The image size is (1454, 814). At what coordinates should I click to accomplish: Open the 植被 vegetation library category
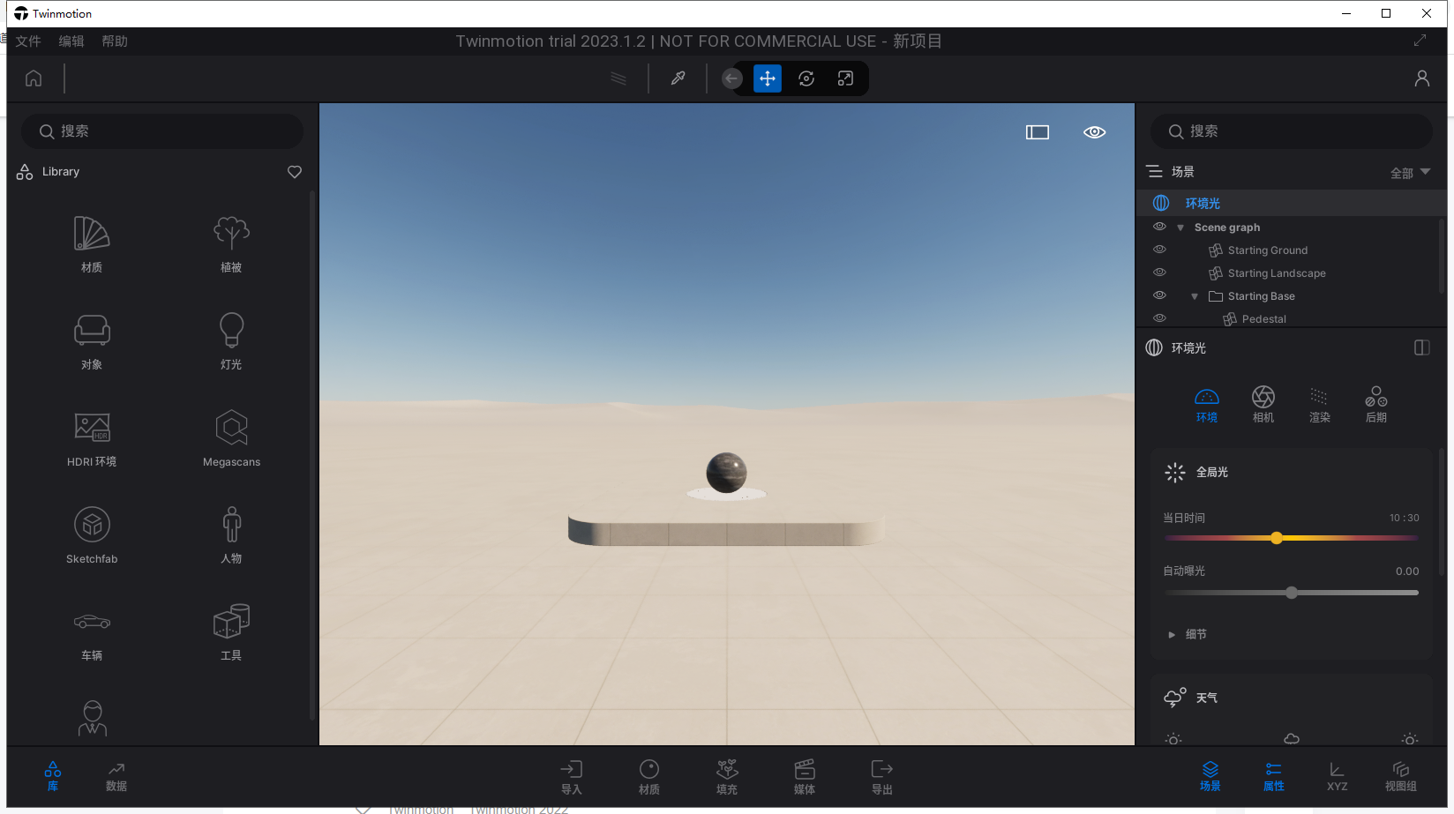[x=231, y=243]
